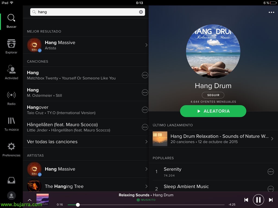Seek using the playback progress knob
Screen dimensions: 278x208
click(78, 205)
